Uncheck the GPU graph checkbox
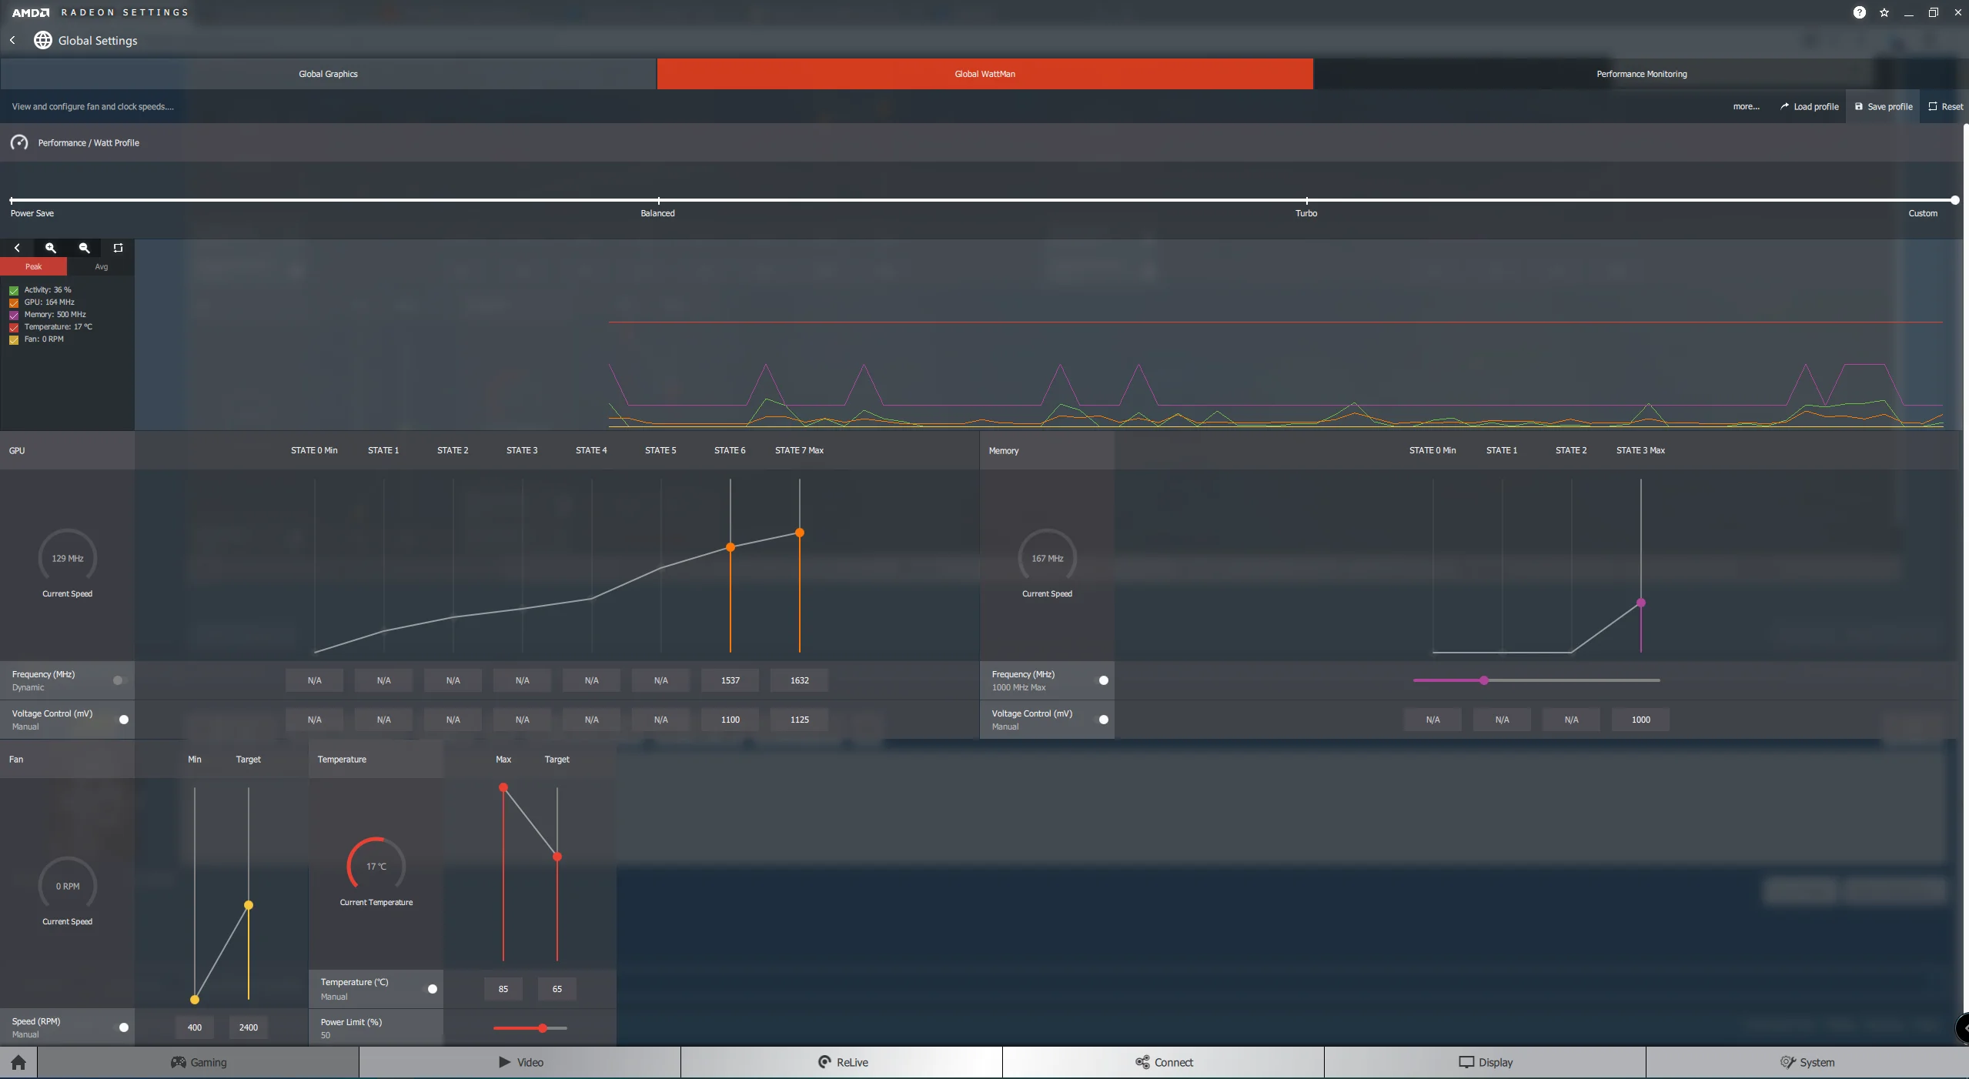 pyautogui.click(x=14, y=302)
